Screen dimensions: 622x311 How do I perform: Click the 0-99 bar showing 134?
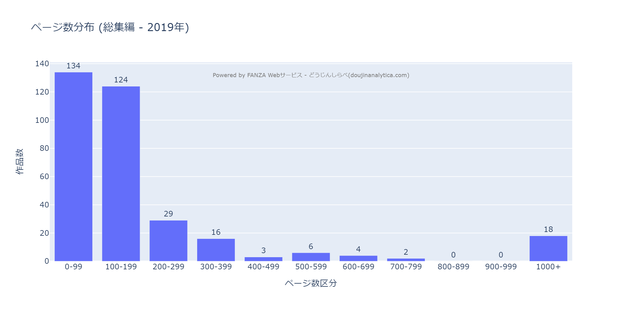pyautogui.click(x=73, y=167)
